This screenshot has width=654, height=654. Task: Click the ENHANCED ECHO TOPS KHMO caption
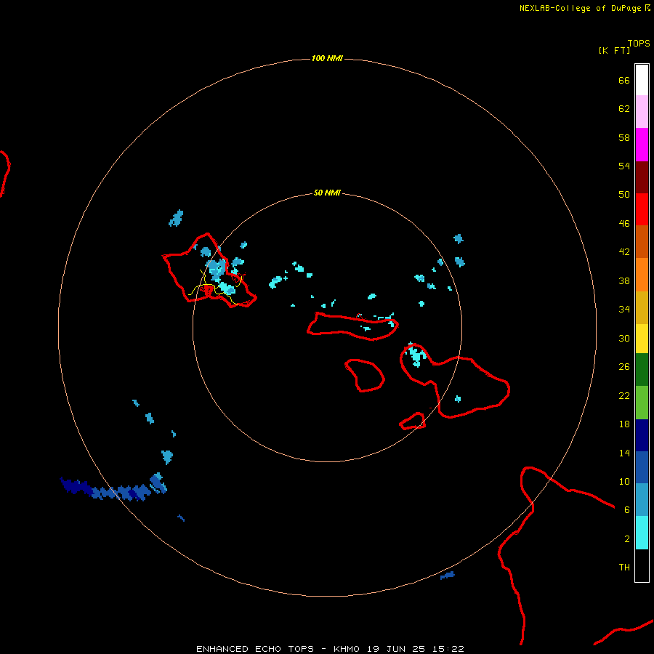tap(330, 649)
